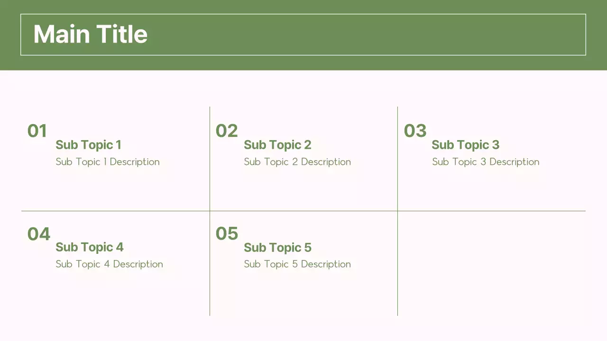Click the Sub Topic 2 heading
607x341 pixels.
point(277,145)
